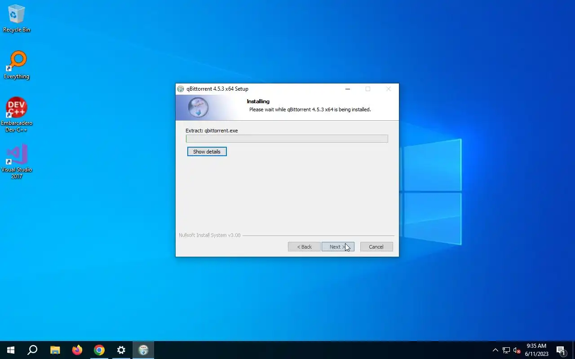Screen dimensions: 575x359
Task: Click the 'Nullsoft Install System v3.08' text
Action: click(210, 235)
